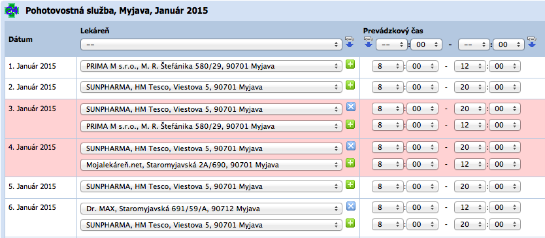Click copy-down icon beside header Lekáreň dropdown

tap(349, 42)
